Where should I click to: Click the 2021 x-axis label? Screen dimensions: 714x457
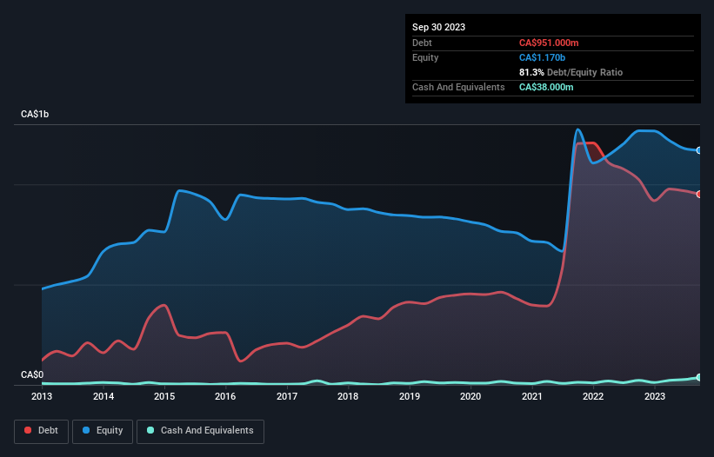coord(532,396)
